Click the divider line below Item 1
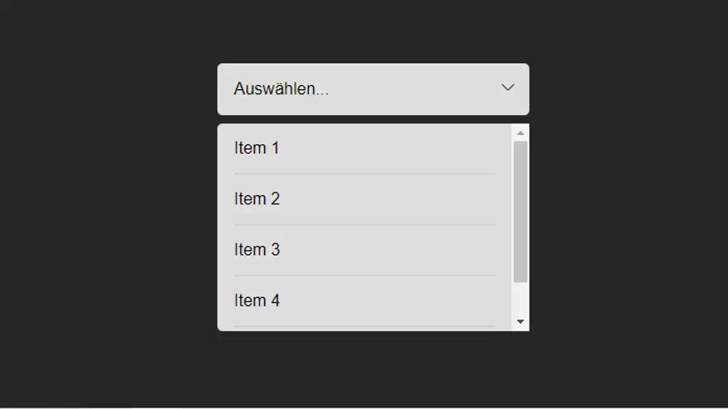The image size is (728, 409). (x=364, y=173)
